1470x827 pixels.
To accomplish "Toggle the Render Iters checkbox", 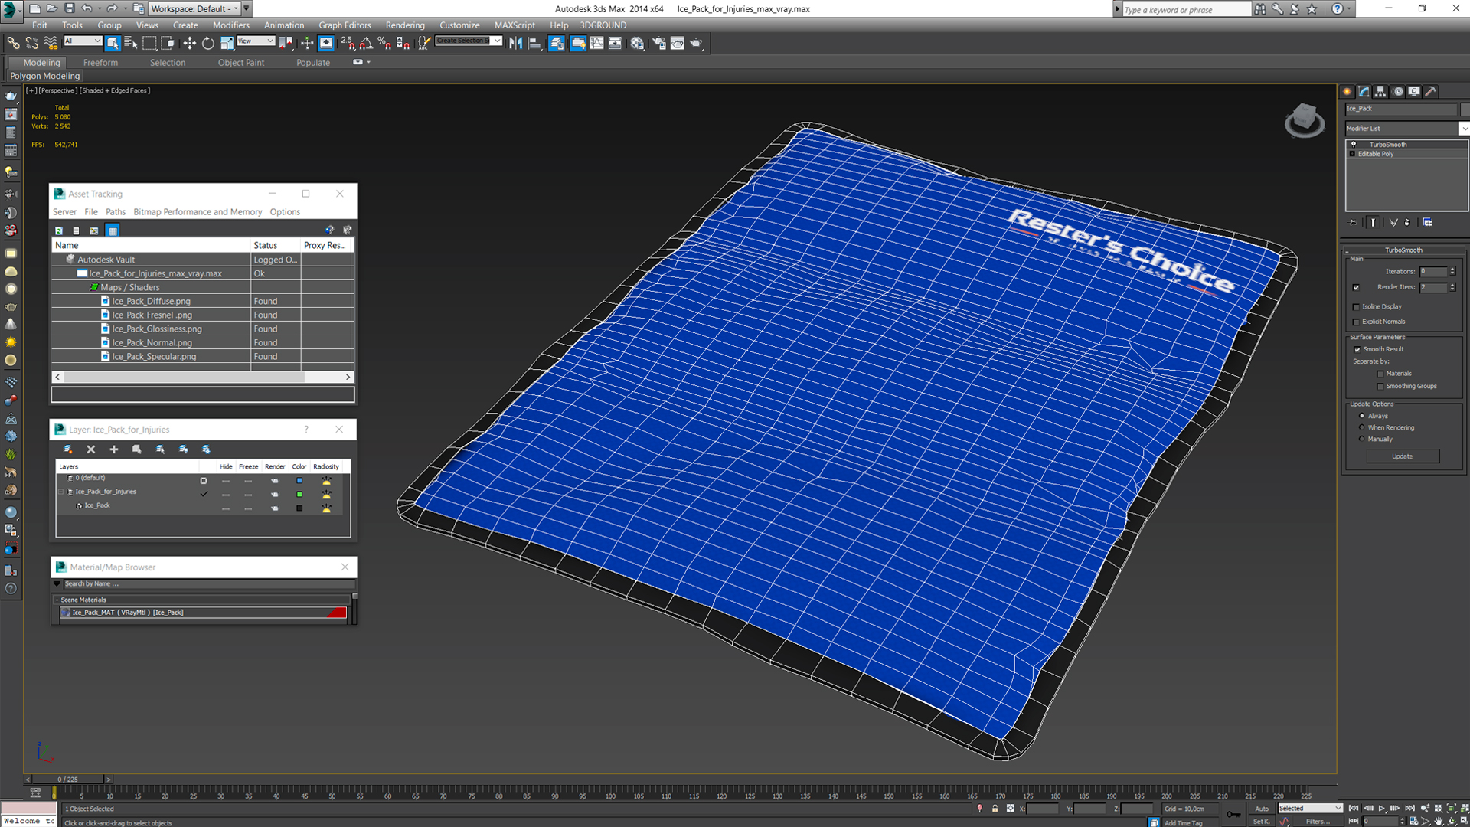I will pyautogui.click(x=1357, y=287).
